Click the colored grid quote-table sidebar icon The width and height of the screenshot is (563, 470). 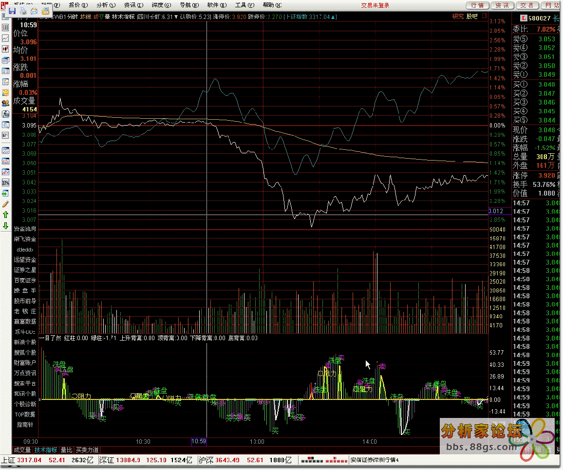5,28
